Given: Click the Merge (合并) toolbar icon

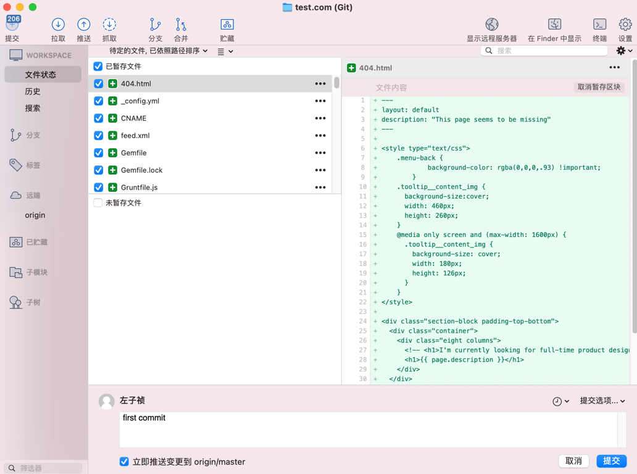Looking at the screenshot, I should 181,25.
